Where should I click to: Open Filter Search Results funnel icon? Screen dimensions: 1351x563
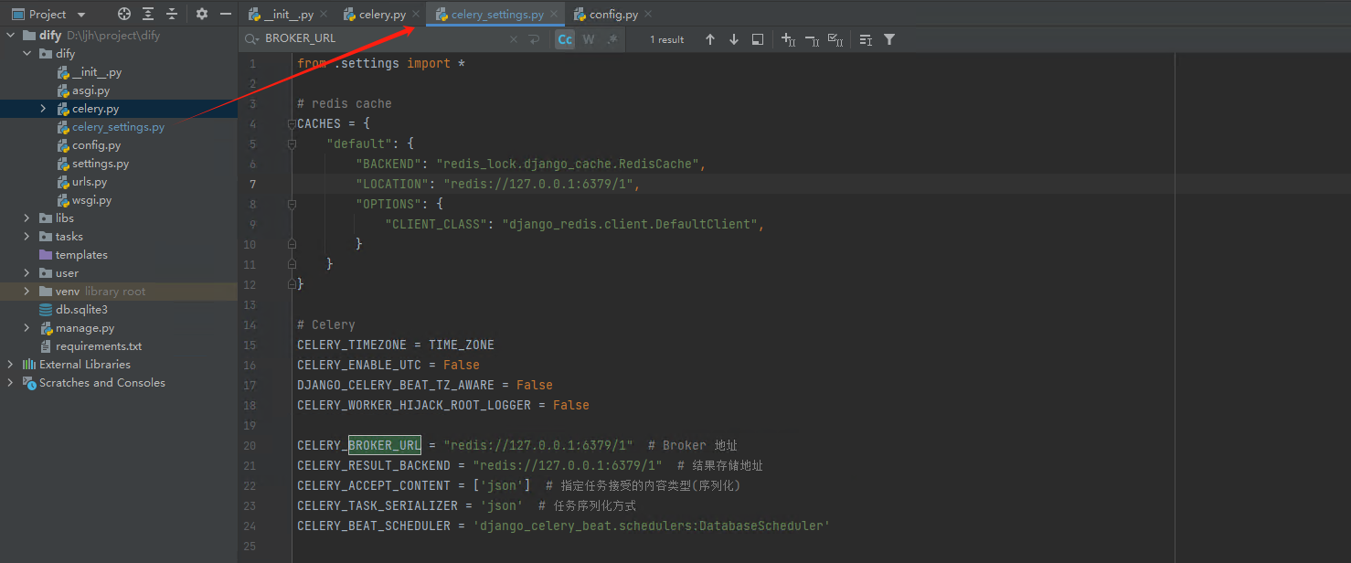point(888,39)
